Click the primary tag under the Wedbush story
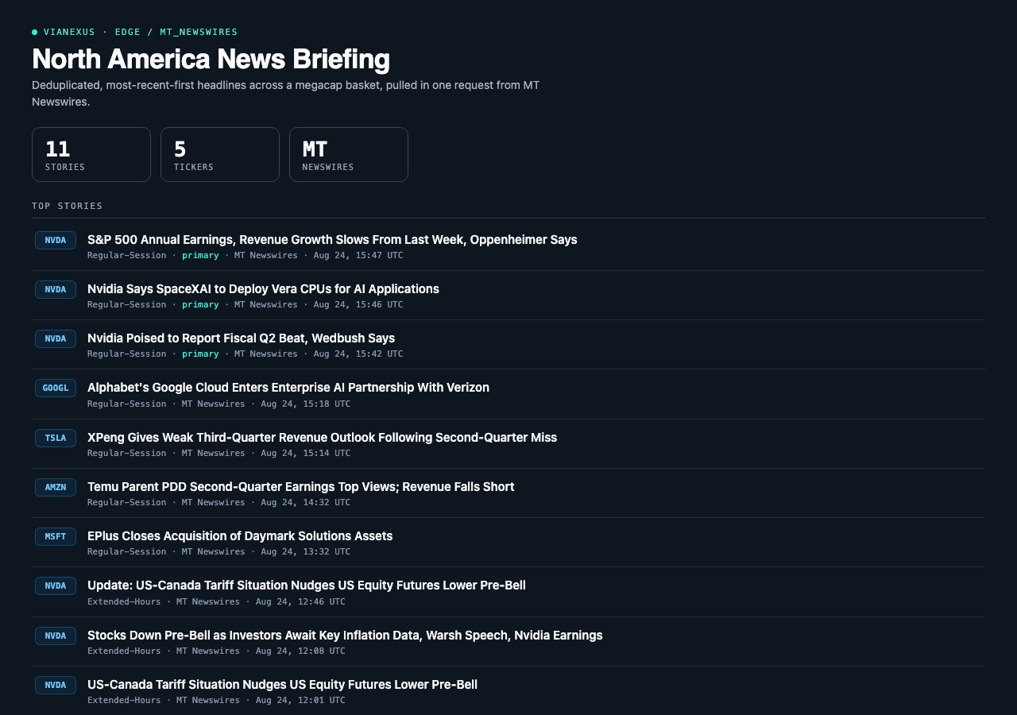The height and width of the screenshot is (715, 1017). tap(200, 354)
